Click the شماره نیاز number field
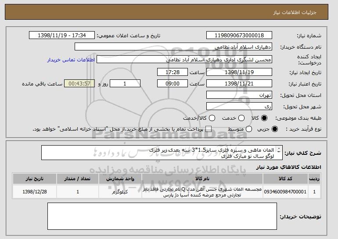 point(239,36)
